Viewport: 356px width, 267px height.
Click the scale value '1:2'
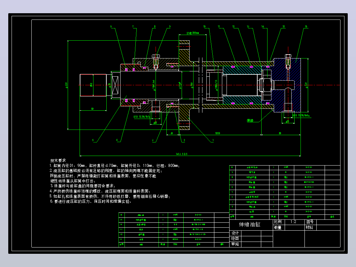[x=293, y=222]
